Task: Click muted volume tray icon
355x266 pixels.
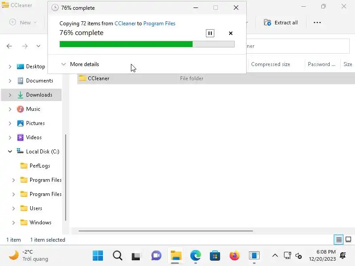Action: 298,256
